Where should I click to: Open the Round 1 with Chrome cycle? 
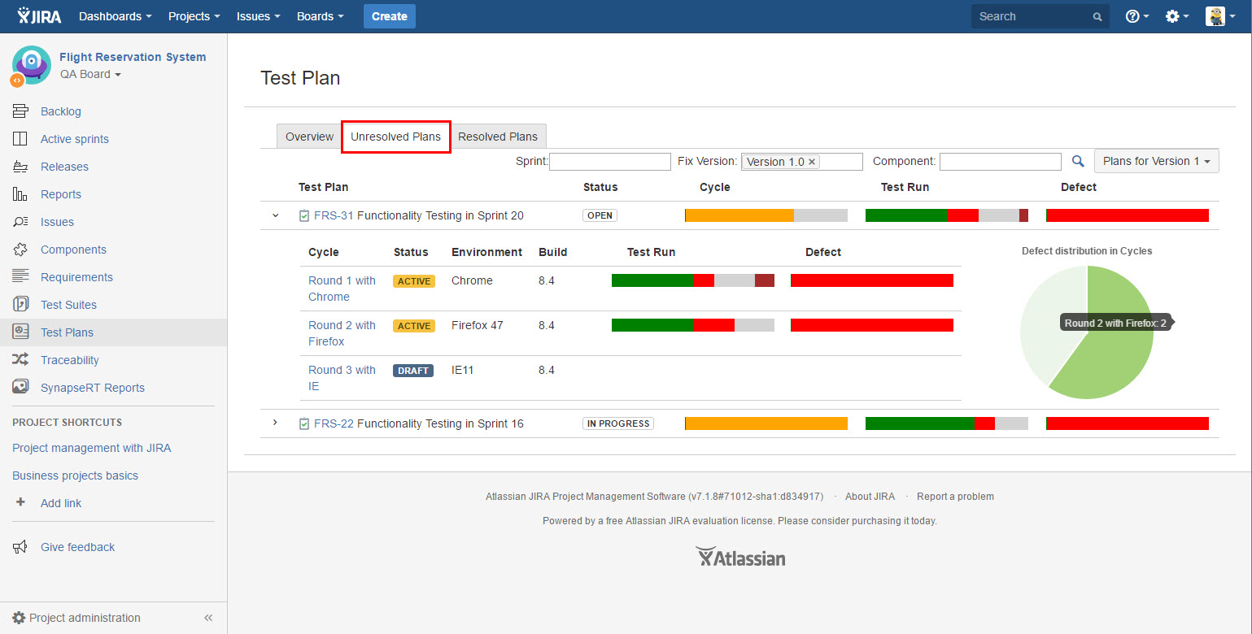[x=342, y=289]
